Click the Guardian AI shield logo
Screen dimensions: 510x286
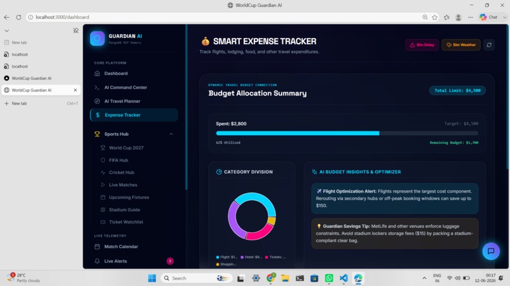coord(97,39)
